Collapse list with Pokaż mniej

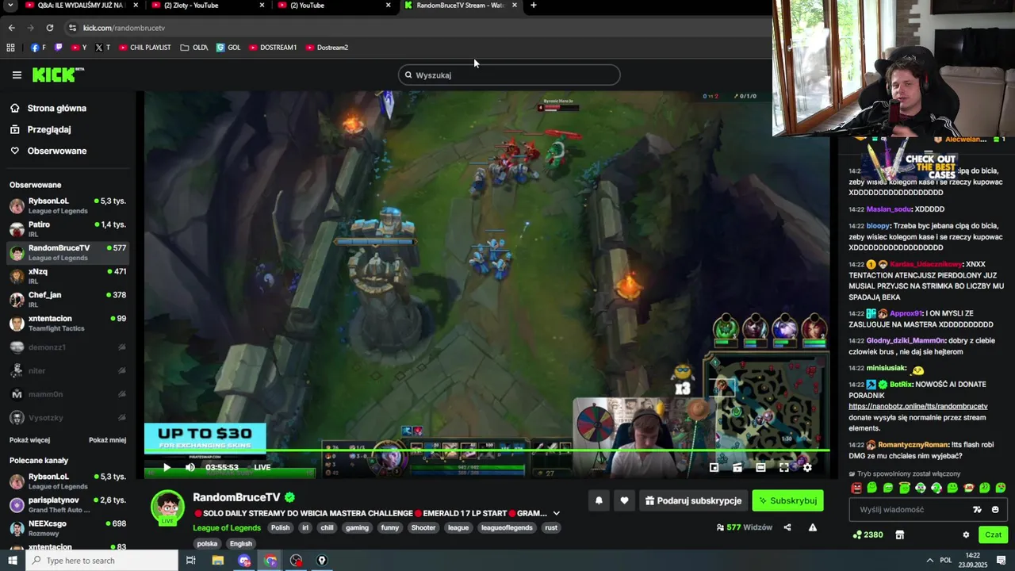pyautogui.click(x=107, y=440)
